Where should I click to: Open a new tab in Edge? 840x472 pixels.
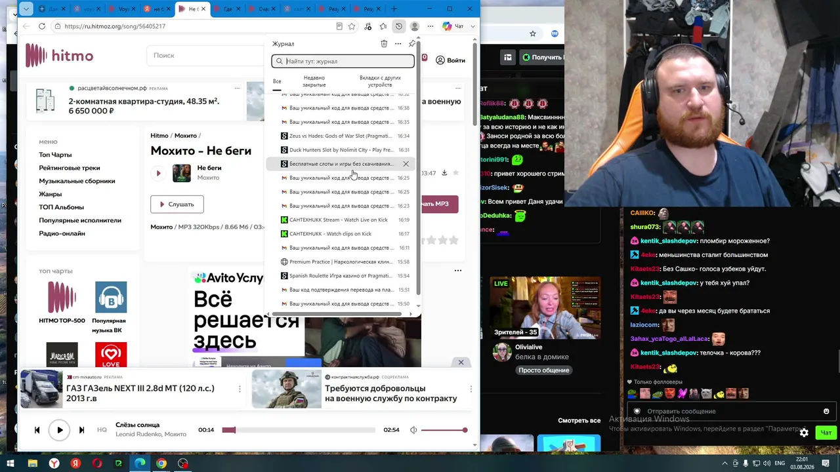coord(394,9)
